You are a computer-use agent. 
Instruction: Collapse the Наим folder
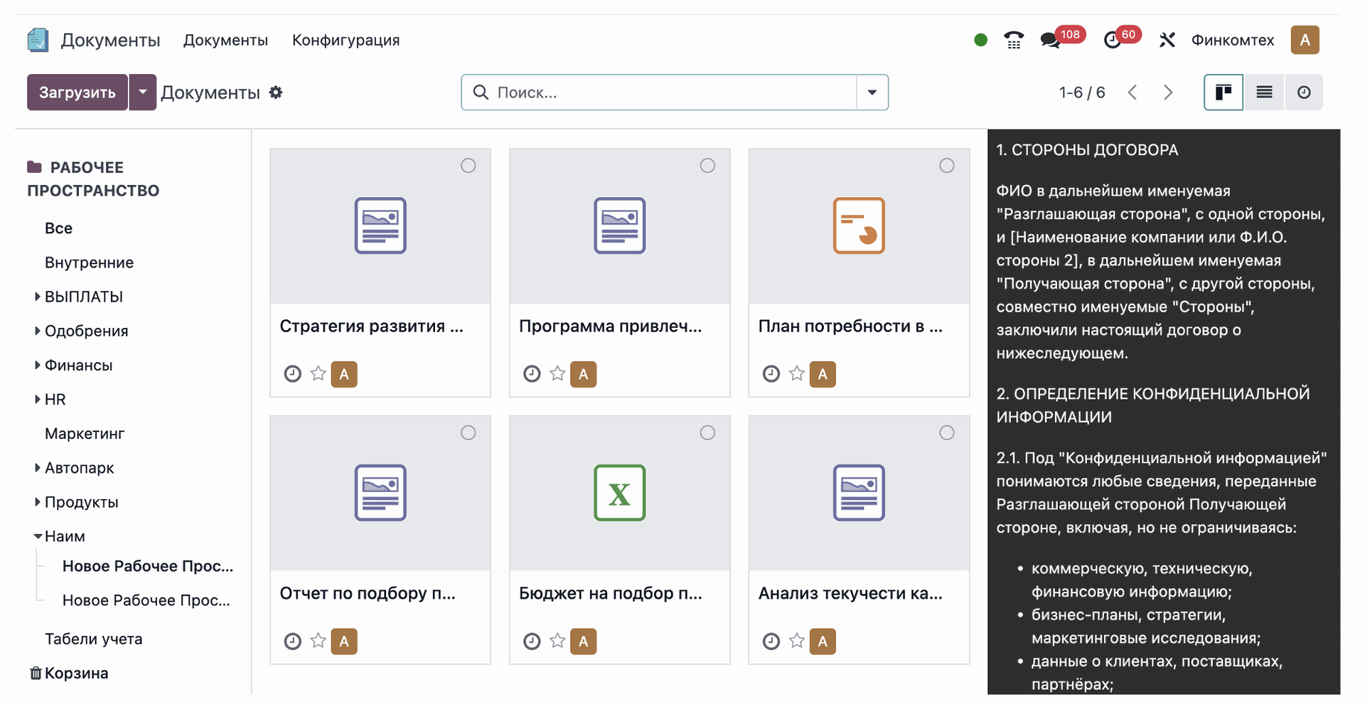pyautogui.click(x=37, y=536)
